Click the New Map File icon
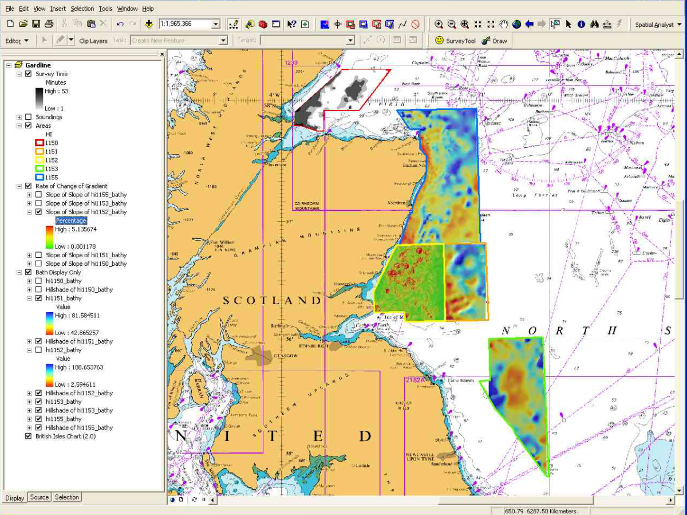The height and width of the screenshot is (515, 687). [10, 24]
